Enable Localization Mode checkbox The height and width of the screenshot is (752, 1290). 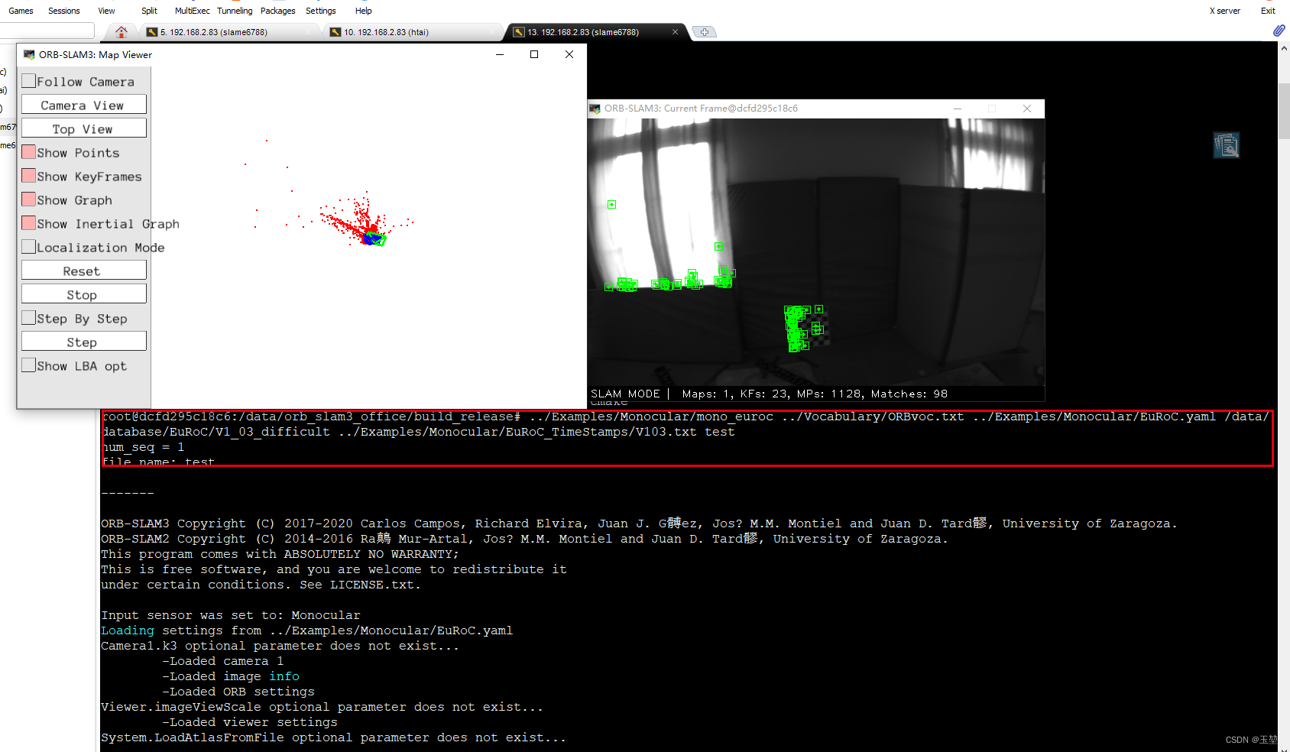(x=28, y=247)
